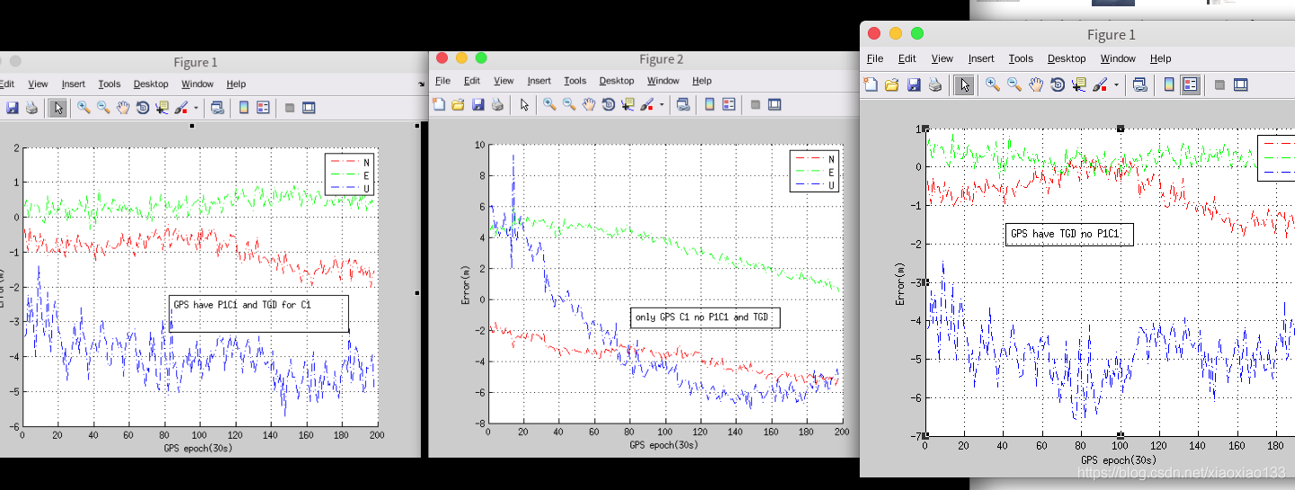Viewport: 1295px width, 490px height.
Task: Open Edit menu in Figure 2 window
Action: click(472, 81)
